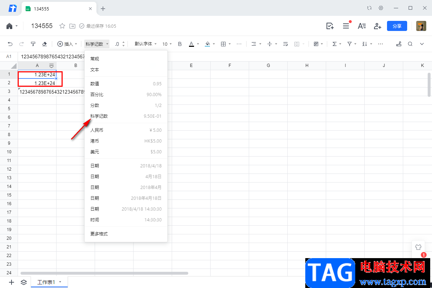Click the refresh icon in title bar
The height and width of the screenshot is (288, 432).
[x=369, y=8]
